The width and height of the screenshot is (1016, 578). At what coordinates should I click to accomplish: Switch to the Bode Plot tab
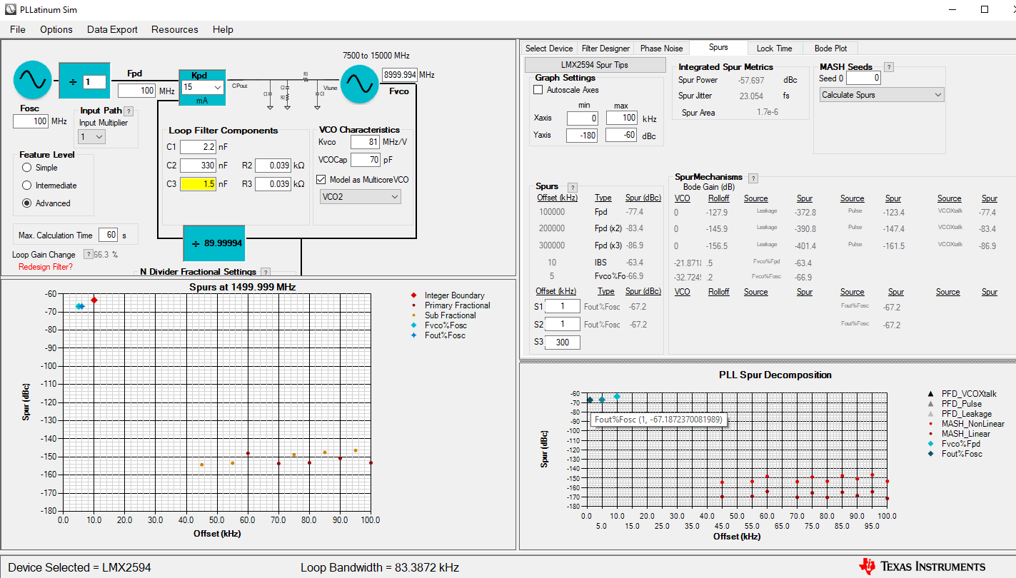[831, 49]
